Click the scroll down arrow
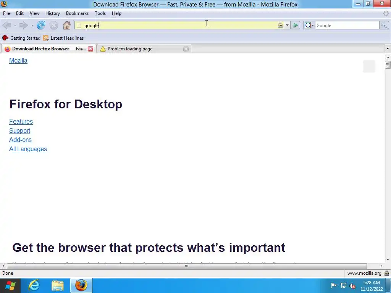The height and width of the screenshot is (293, 391). pos(388,259)
